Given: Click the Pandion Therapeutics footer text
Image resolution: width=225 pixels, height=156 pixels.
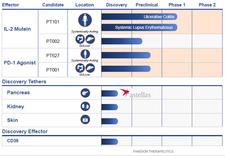Looking at the screenshot, I should (153, 151).
